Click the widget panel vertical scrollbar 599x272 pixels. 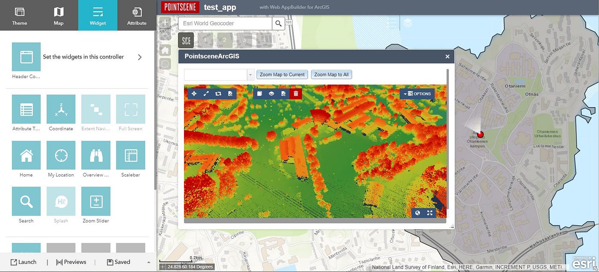(155, 111)
